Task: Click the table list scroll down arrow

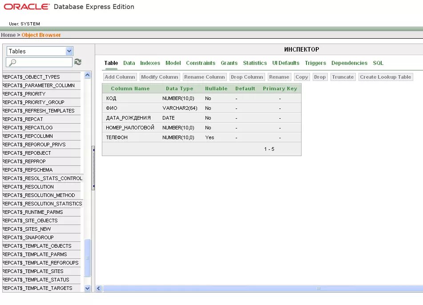Action: point(88,288)
